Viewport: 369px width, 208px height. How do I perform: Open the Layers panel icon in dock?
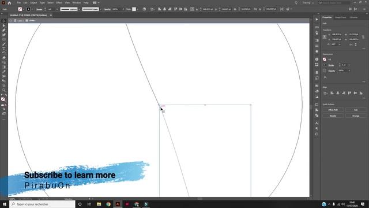(317, 72)
